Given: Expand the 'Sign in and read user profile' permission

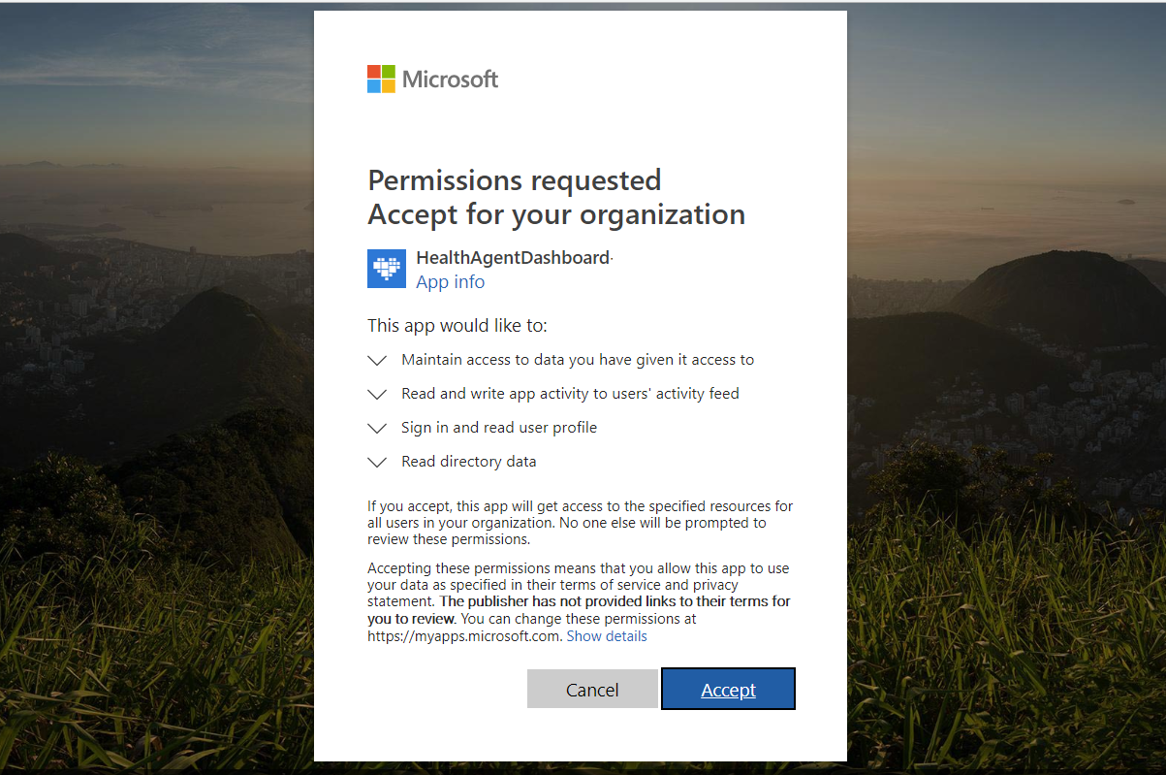Looking at the screenshot, I should [x=377, y=428].
